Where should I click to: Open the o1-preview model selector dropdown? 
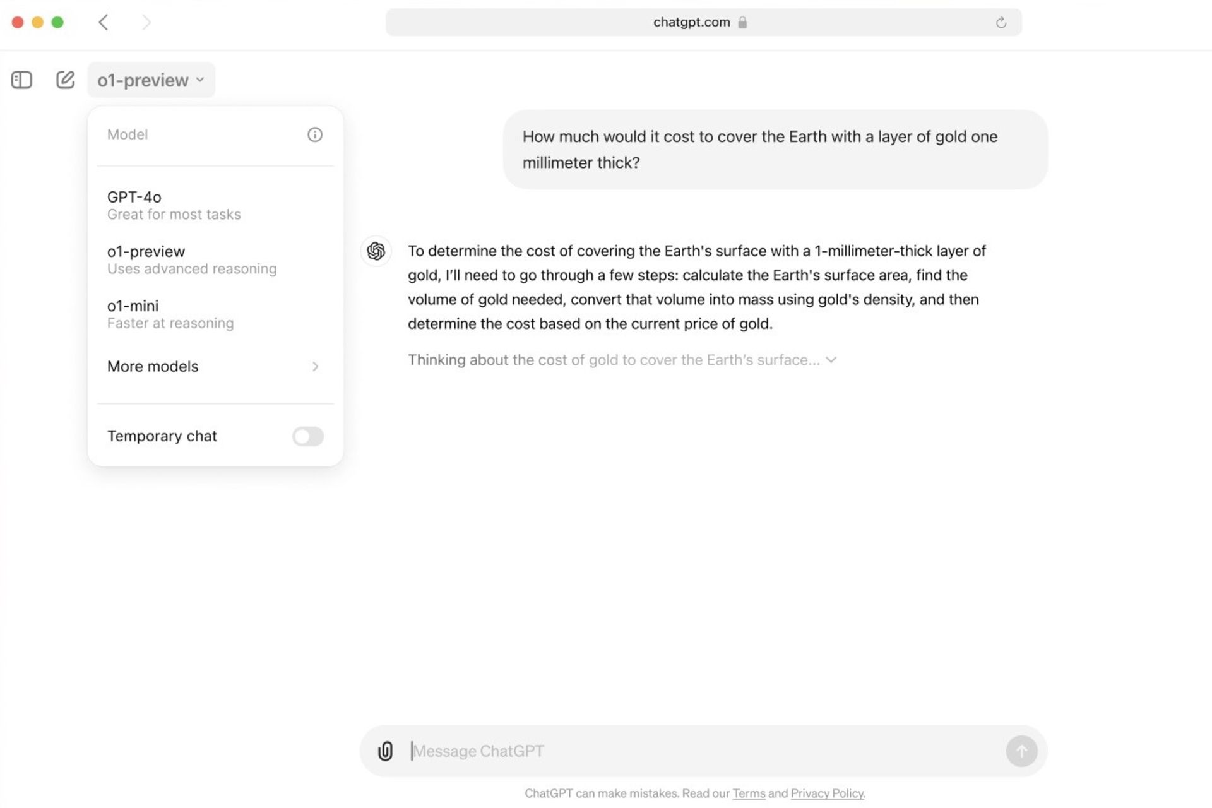point(151,80)
